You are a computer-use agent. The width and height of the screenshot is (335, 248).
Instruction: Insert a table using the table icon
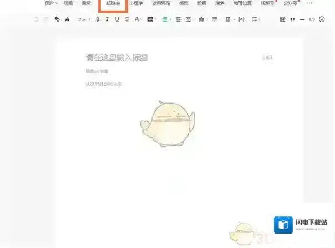[283, 19]
